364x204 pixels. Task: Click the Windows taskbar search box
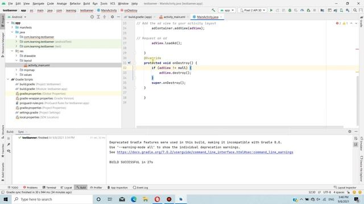coord(52,199)
